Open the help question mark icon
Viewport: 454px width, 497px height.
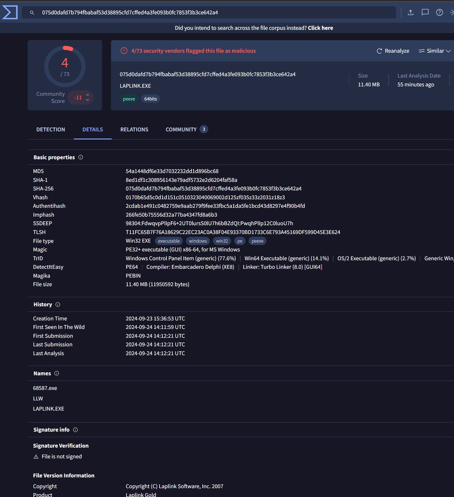[440, 12]
